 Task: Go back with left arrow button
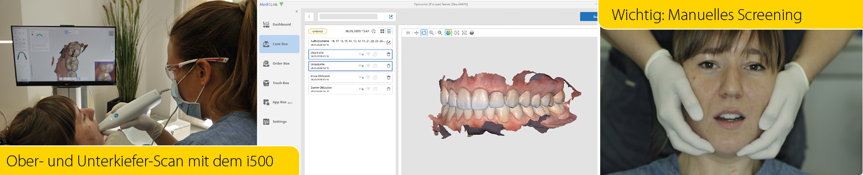pyautogui.click(x=309, y=16)
